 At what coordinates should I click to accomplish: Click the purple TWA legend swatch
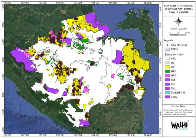(167, 97)
